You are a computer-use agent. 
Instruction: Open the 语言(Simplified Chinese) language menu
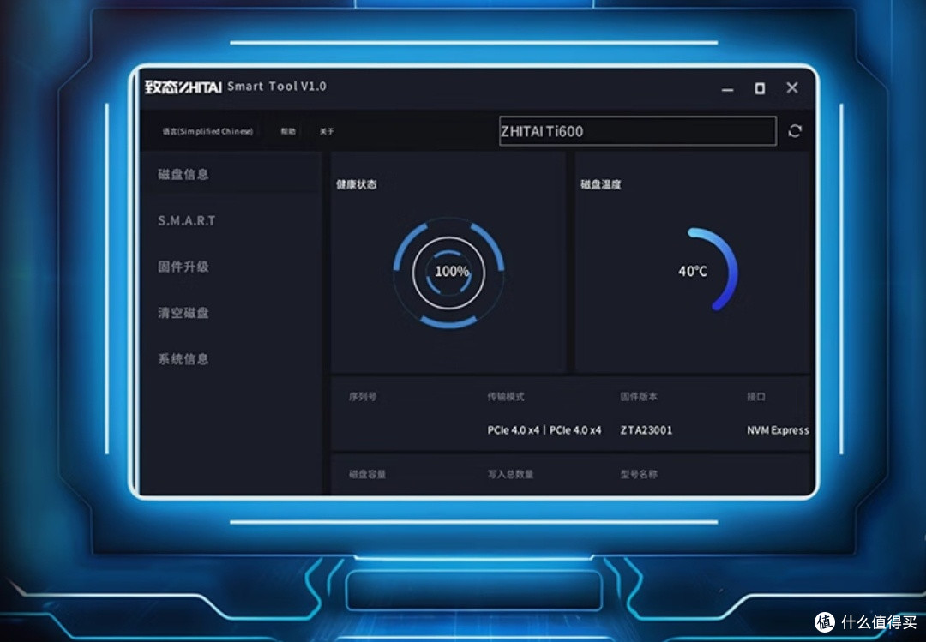tap(207, 131)
